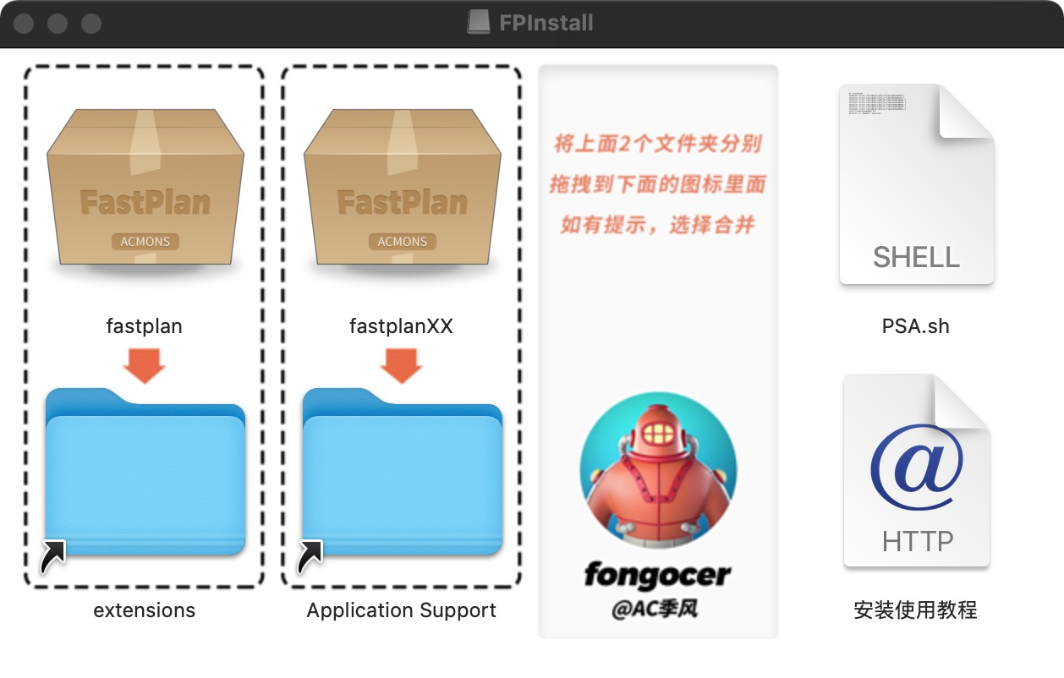Screen dimensions: 1064x678
Task: Click the FPInstall disk icon in title bar
Action: tap(479, 22)
